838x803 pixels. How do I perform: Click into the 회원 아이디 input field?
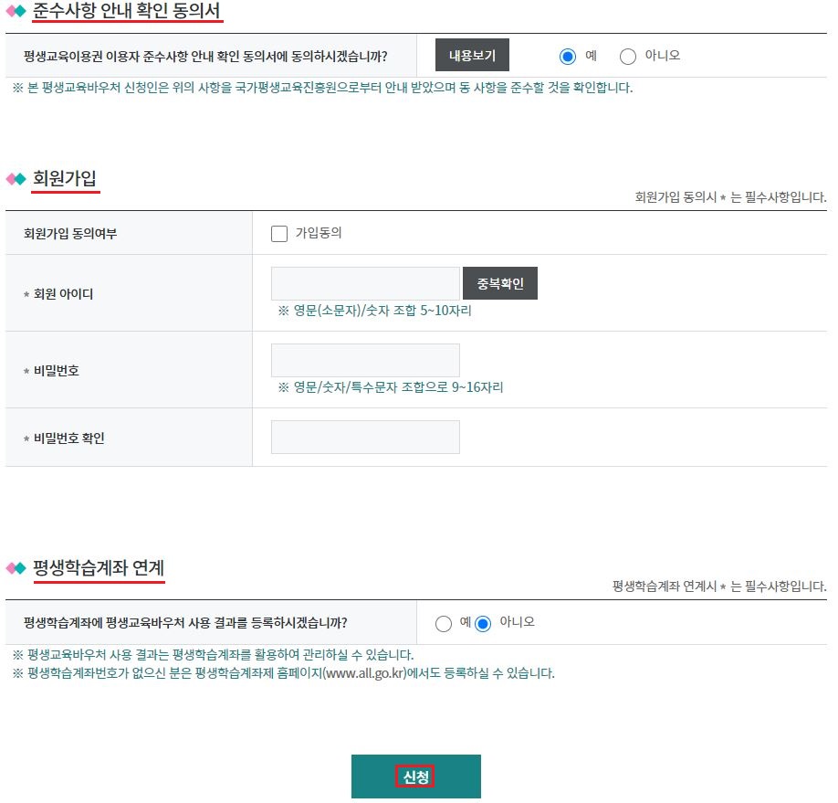pos(365,283)
